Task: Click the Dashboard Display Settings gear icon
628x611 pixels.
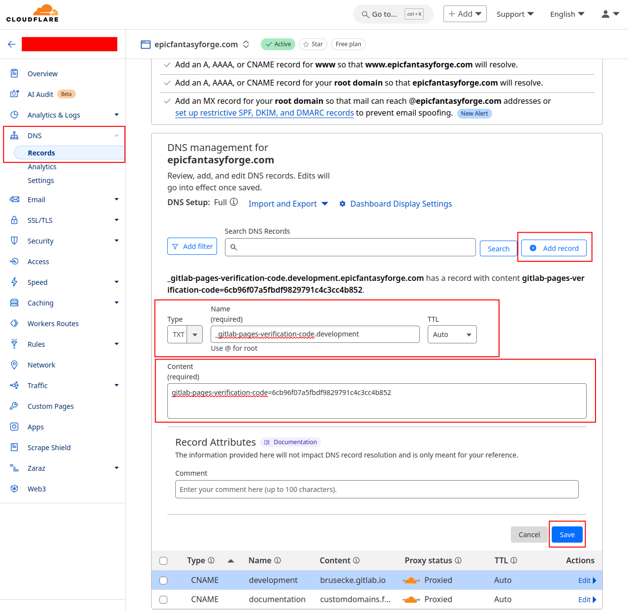Action: tap(343, 204)
